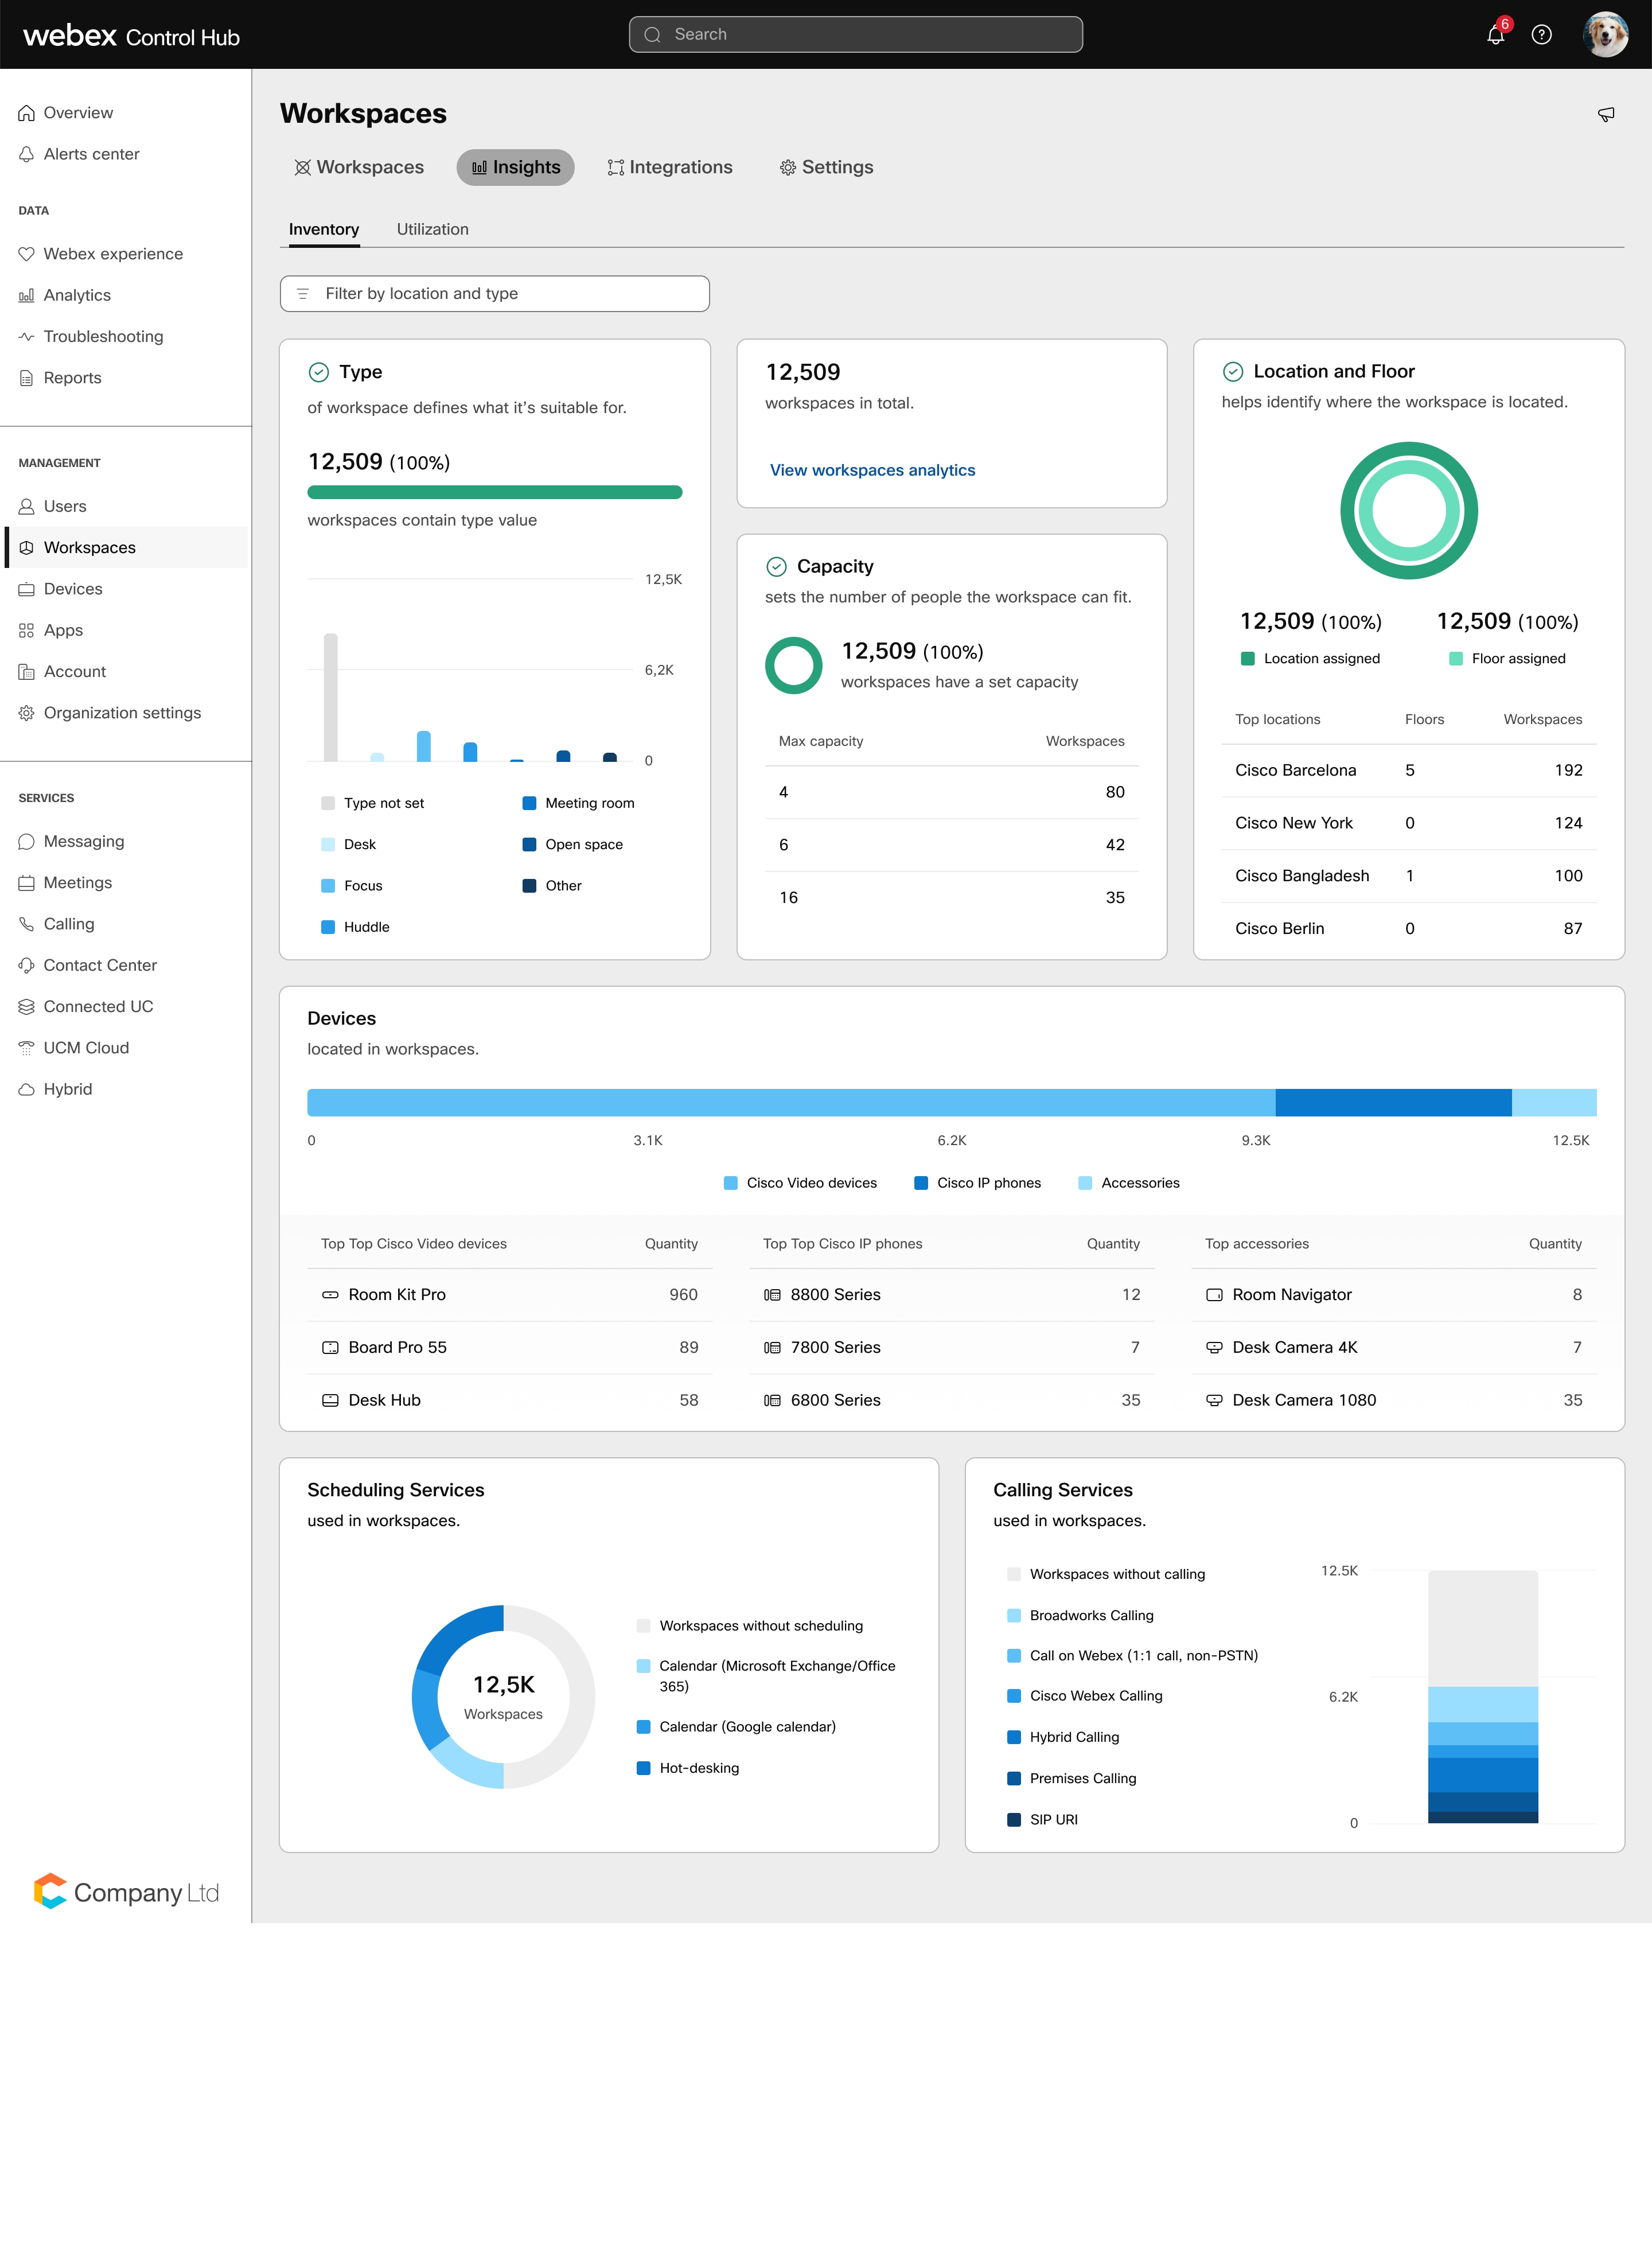
Task: Click the Search field in the top bar
Action: pyautogui.click(x=855, y=33)
